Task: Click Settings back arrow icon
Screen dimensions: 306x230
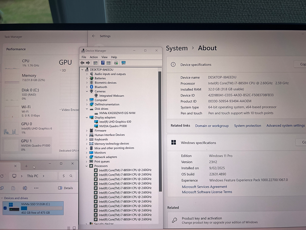Action: 94,36
